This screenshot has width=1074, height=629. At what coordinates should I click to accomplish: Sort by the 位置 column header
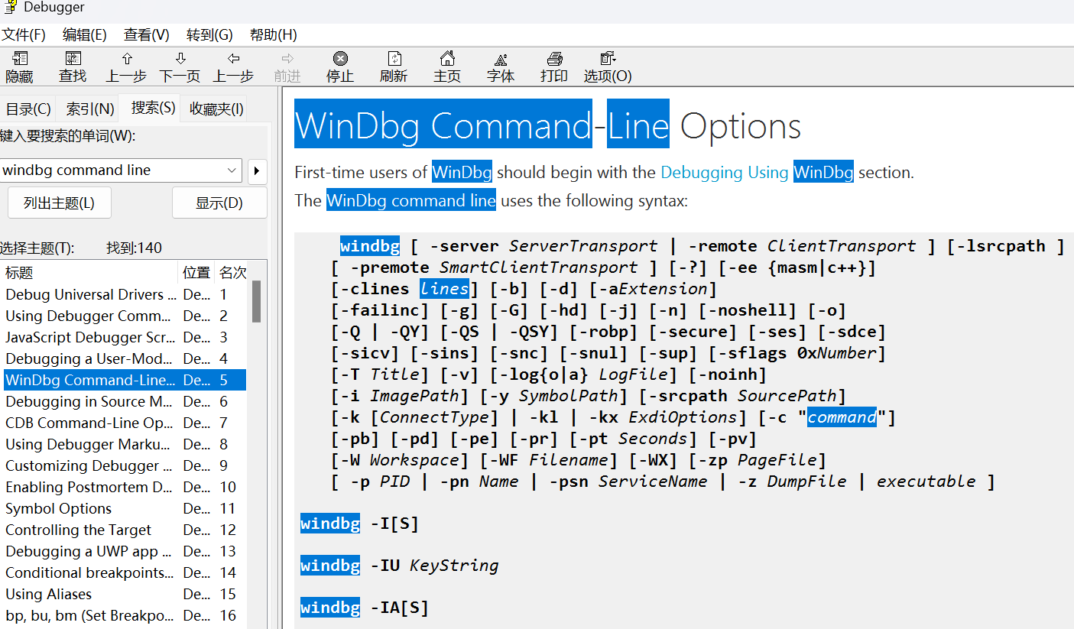[197, 273]
